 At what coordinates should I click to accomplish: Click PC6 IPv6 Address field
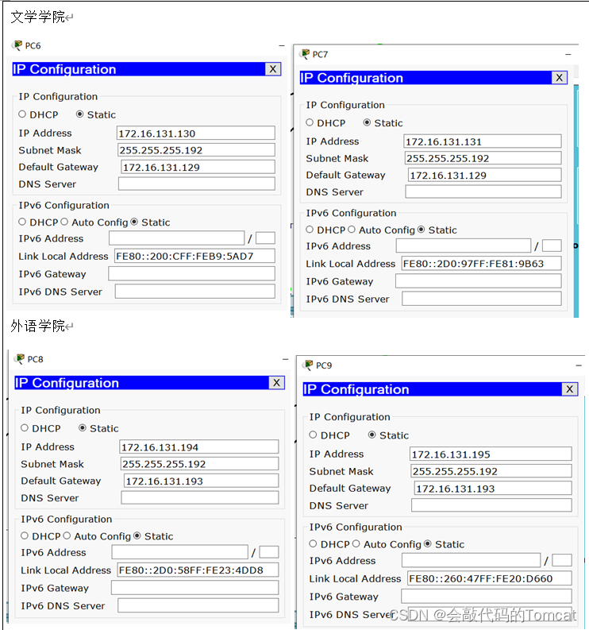(x=177, y=238)
